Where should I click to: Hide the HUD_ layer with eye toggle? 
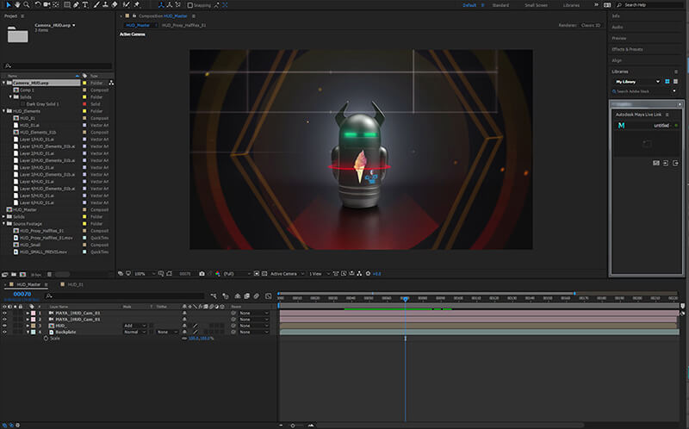pos(4,326)
